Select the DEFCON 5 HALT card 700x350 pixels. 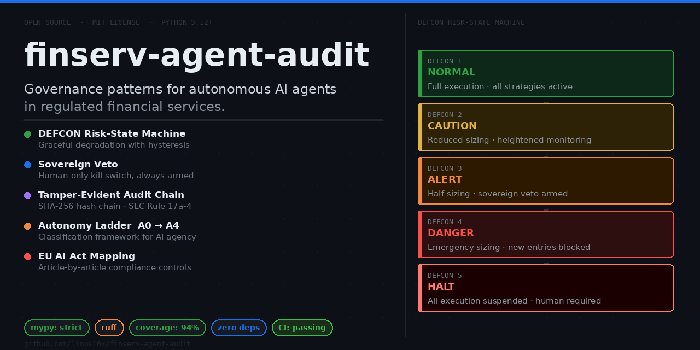pos(546,288)
